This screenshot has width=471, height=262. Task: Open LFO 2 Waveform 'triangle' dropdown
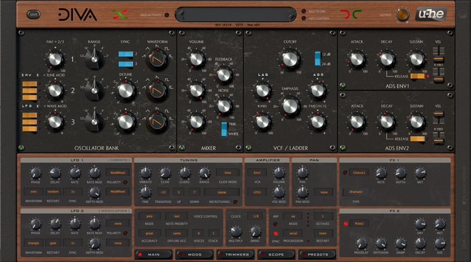coord(33,243)
